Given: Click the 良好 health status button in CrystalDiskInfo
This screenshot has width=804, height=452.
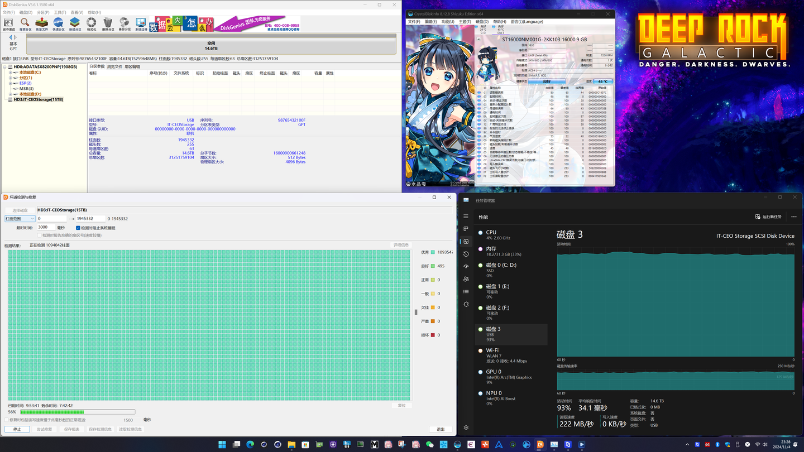Looking at the screenshot, I should point(547,81).
